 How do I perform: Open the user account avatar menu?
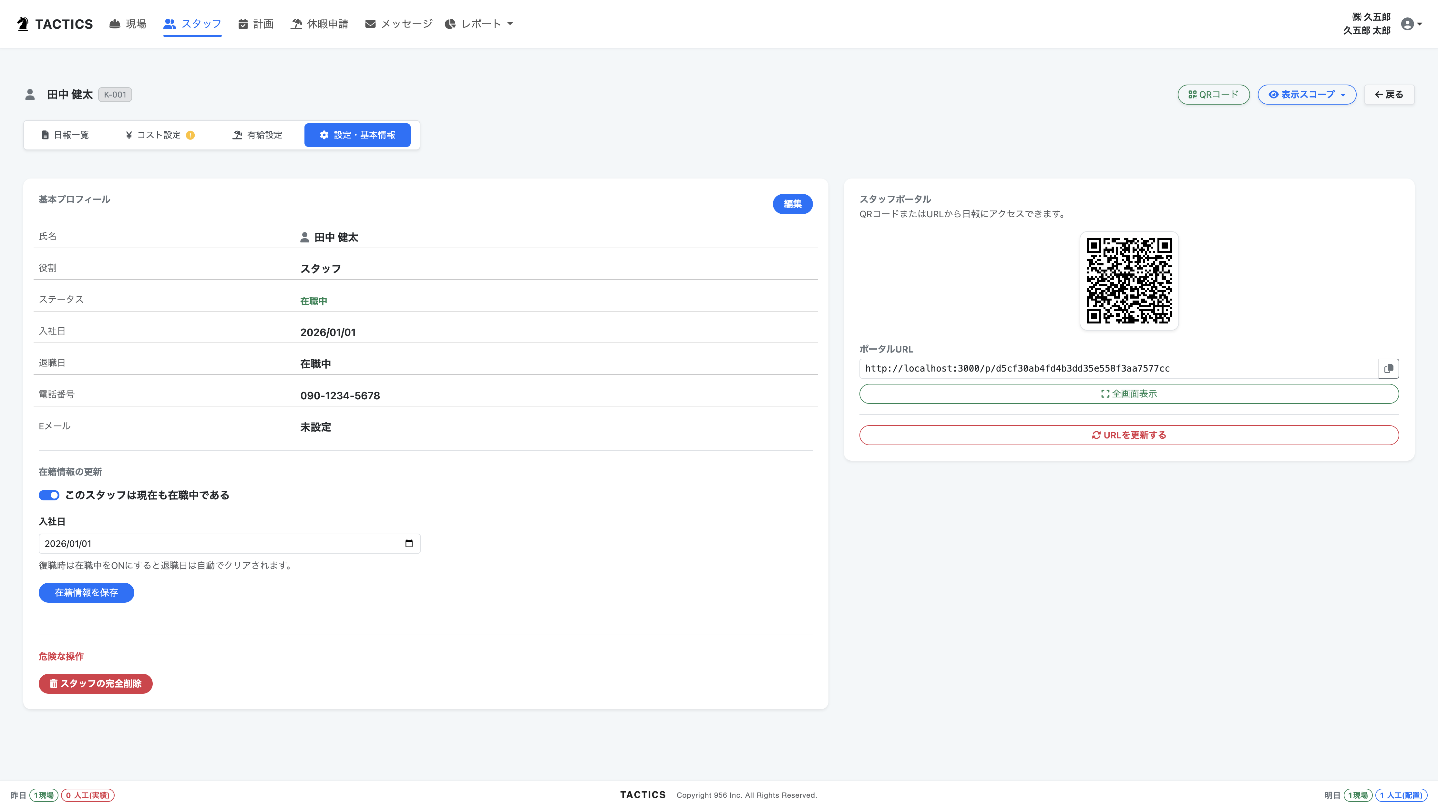coord(1407,24)
